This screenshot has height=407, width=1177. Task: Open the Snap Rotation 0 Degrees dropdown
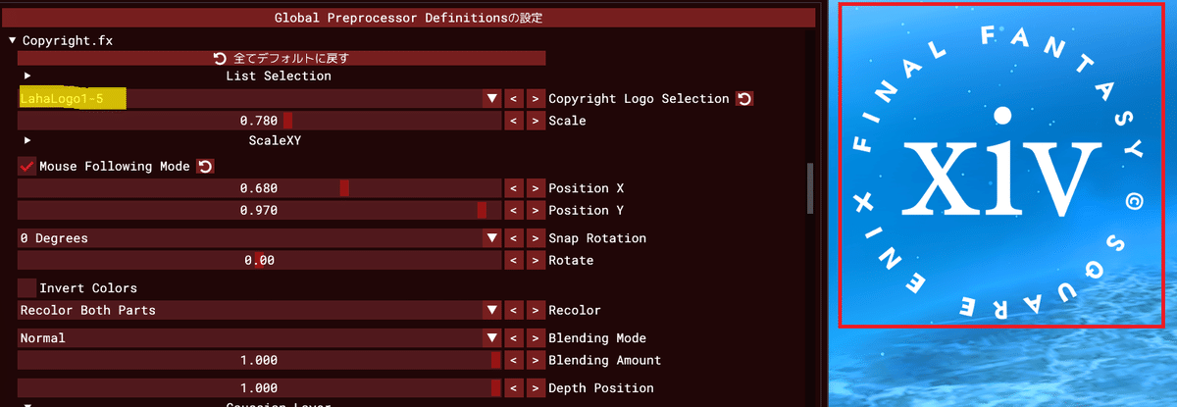pyautogui.click(x=260, y=238)
